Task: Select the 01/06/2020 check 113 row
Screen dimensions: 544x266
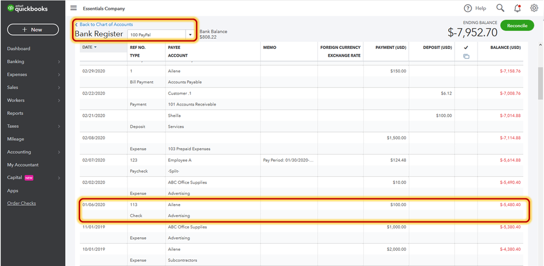Action: tap(302, 210)
